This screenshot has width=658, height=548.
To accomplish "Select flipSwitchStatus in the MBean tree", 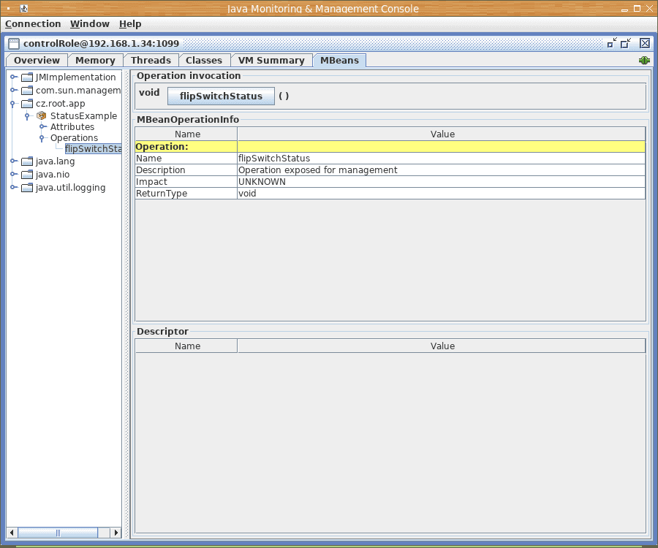I will [x=93, y=149].
